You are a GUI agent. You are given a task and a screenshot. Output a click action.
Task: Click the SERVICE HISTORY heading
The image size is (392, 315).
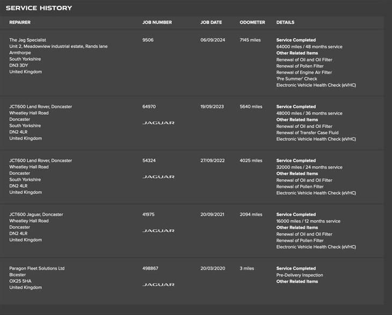(x=39, y=8)
